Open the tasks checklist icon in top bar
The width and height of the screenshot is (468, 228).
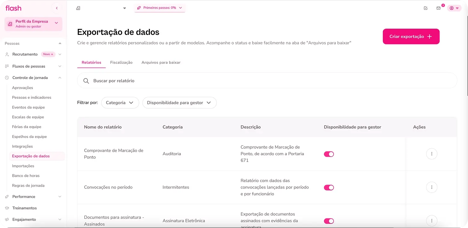coord(425,8)
